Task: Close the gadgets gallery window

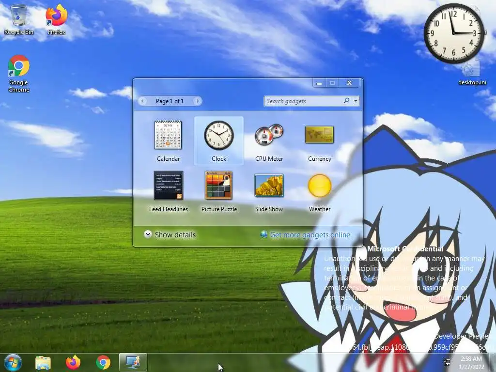Action: coord(350,83)
